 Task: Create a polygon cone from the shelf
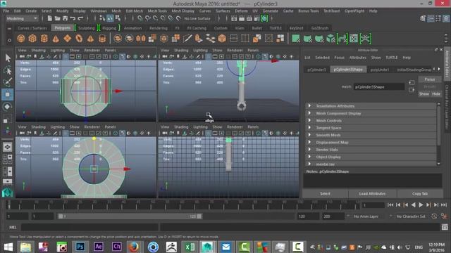pos(56,39)
